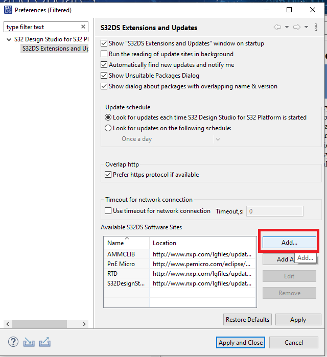Select Look for updates on following schedule
Screen dimensions: 327x357
click(x=108, y=128)
